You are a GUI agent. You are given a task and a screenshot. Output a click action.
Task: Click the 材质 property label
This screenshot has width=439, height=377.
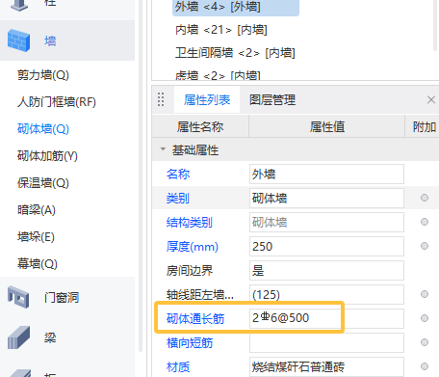point(178,366)
